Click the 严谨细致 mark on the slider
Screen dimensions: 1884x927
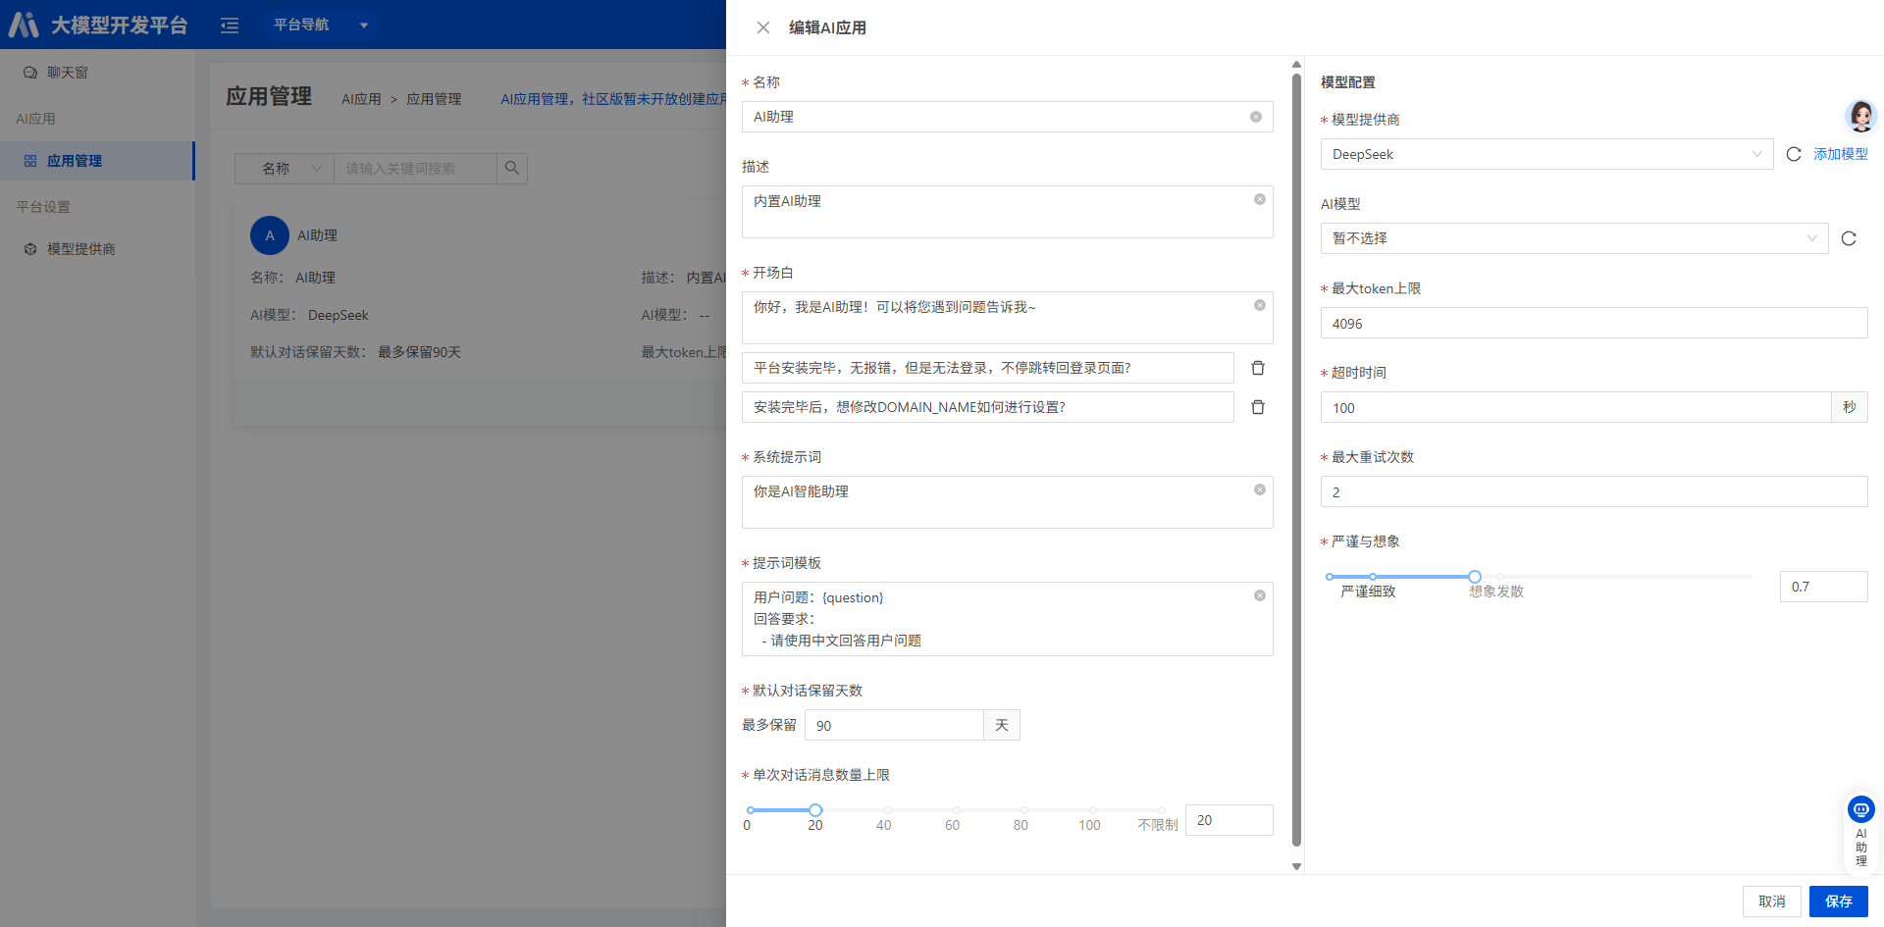[1368, 592]
